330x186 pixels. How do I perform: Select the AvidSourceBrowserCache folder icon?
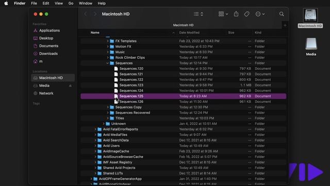pos(100,157)
